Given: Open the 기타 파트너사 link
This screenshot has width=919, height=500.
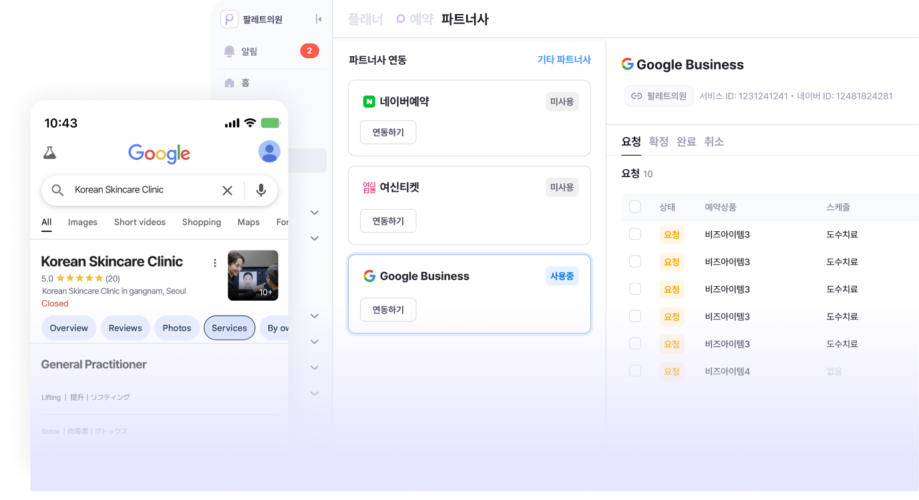Looking at the screenshot, I should point(564,59).
